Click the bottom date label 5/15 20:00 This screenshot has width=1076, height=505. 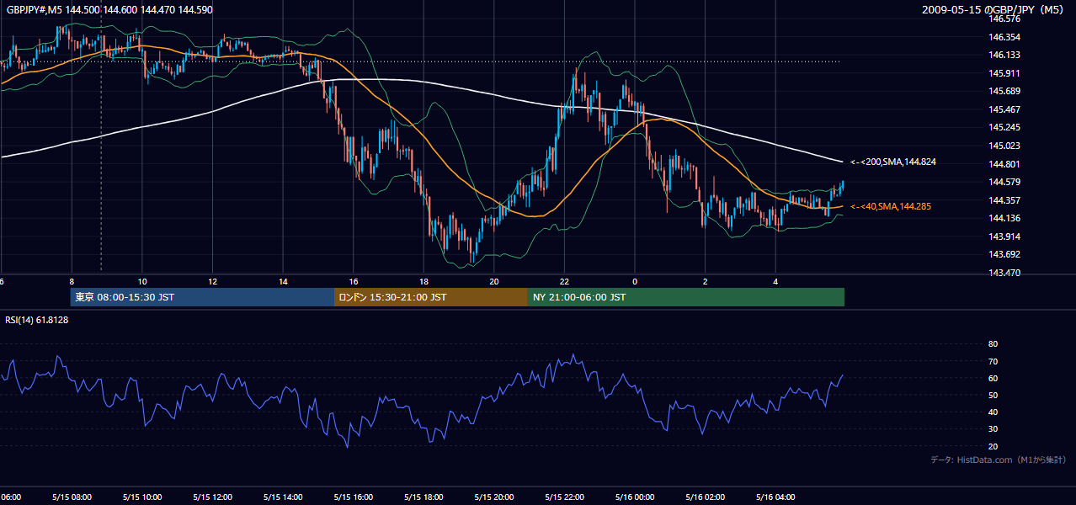click(494, 497)
